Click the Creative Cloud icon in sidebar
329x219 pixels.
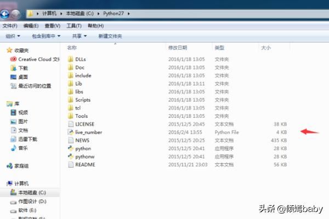(x=13, y=59)
